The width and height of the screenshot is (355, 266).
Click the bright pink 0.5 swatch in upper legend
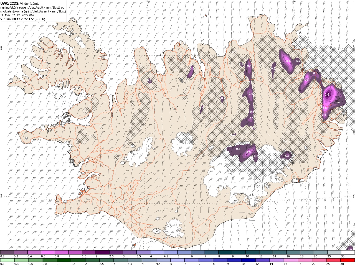point(48,252)
